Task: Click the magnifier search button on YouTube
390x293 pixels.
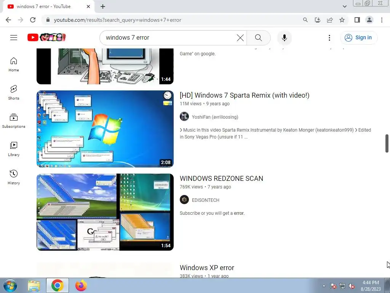Action: point(259,38)
